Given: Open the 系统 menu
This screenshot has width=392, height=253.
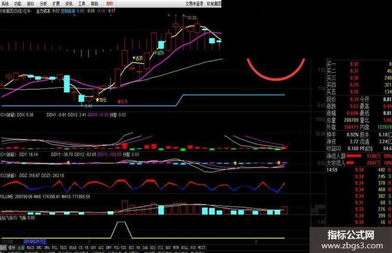Looking at the screenshot, I should click(x=5, y=3).
